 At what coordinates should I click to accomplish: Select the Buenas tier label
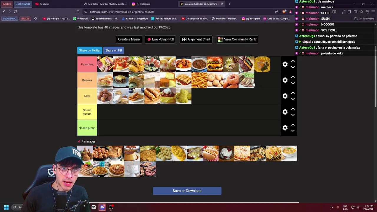click(x=87, y=80)
